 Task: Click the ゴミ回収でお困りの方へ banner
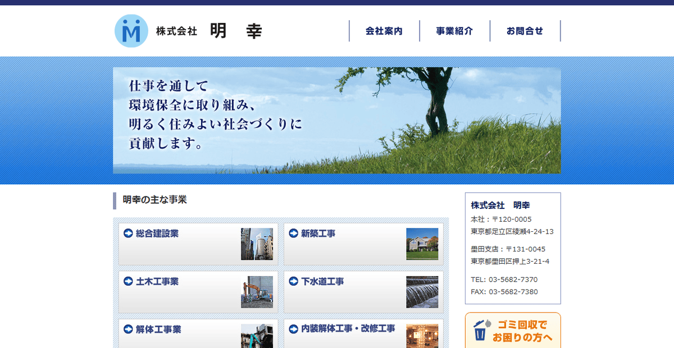pyautogui.click(x=513, y=332)
